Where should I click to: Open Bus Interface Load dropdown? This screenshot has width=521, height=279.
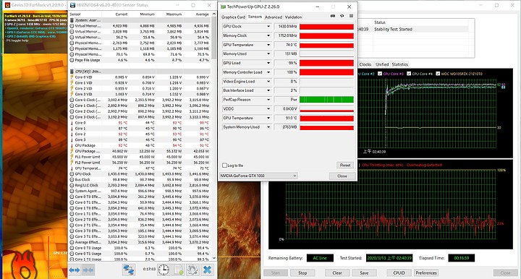(268, 90)
